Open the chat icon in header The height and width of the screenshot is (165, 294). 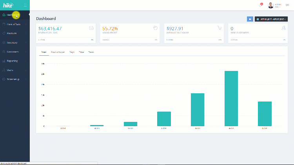point(287,5)
